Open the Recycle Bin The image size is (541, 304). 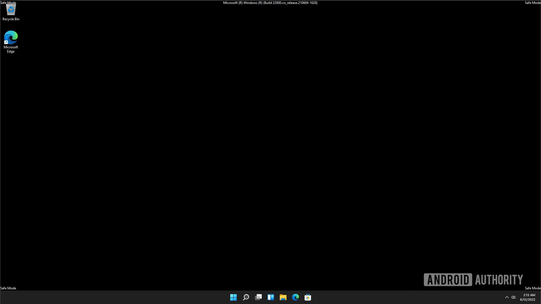(11, 10)
